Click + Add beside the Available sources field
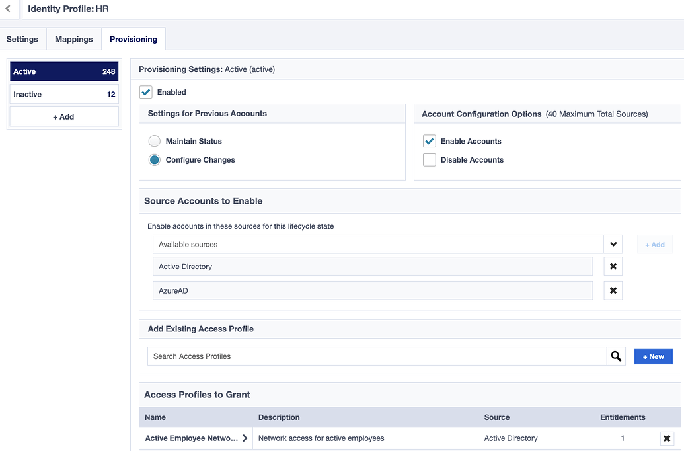This screenshot has height=451, width=684. (x=654, y=244)
